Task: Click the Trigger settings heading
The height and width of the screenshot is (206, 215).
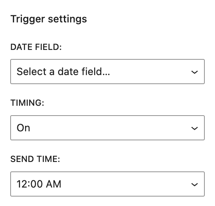Action: pyautogui.click(x=49, y=19)
